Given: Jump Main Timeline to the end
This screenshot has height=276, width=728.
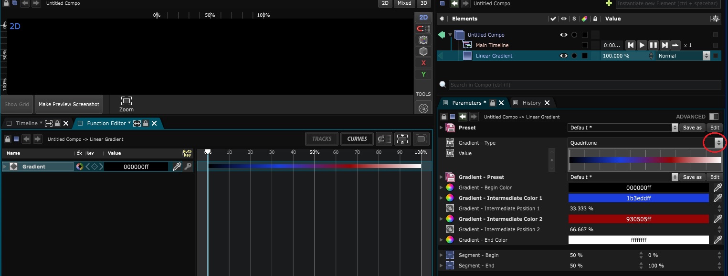Looking at the screenshot, I should [x=665, y=45].
